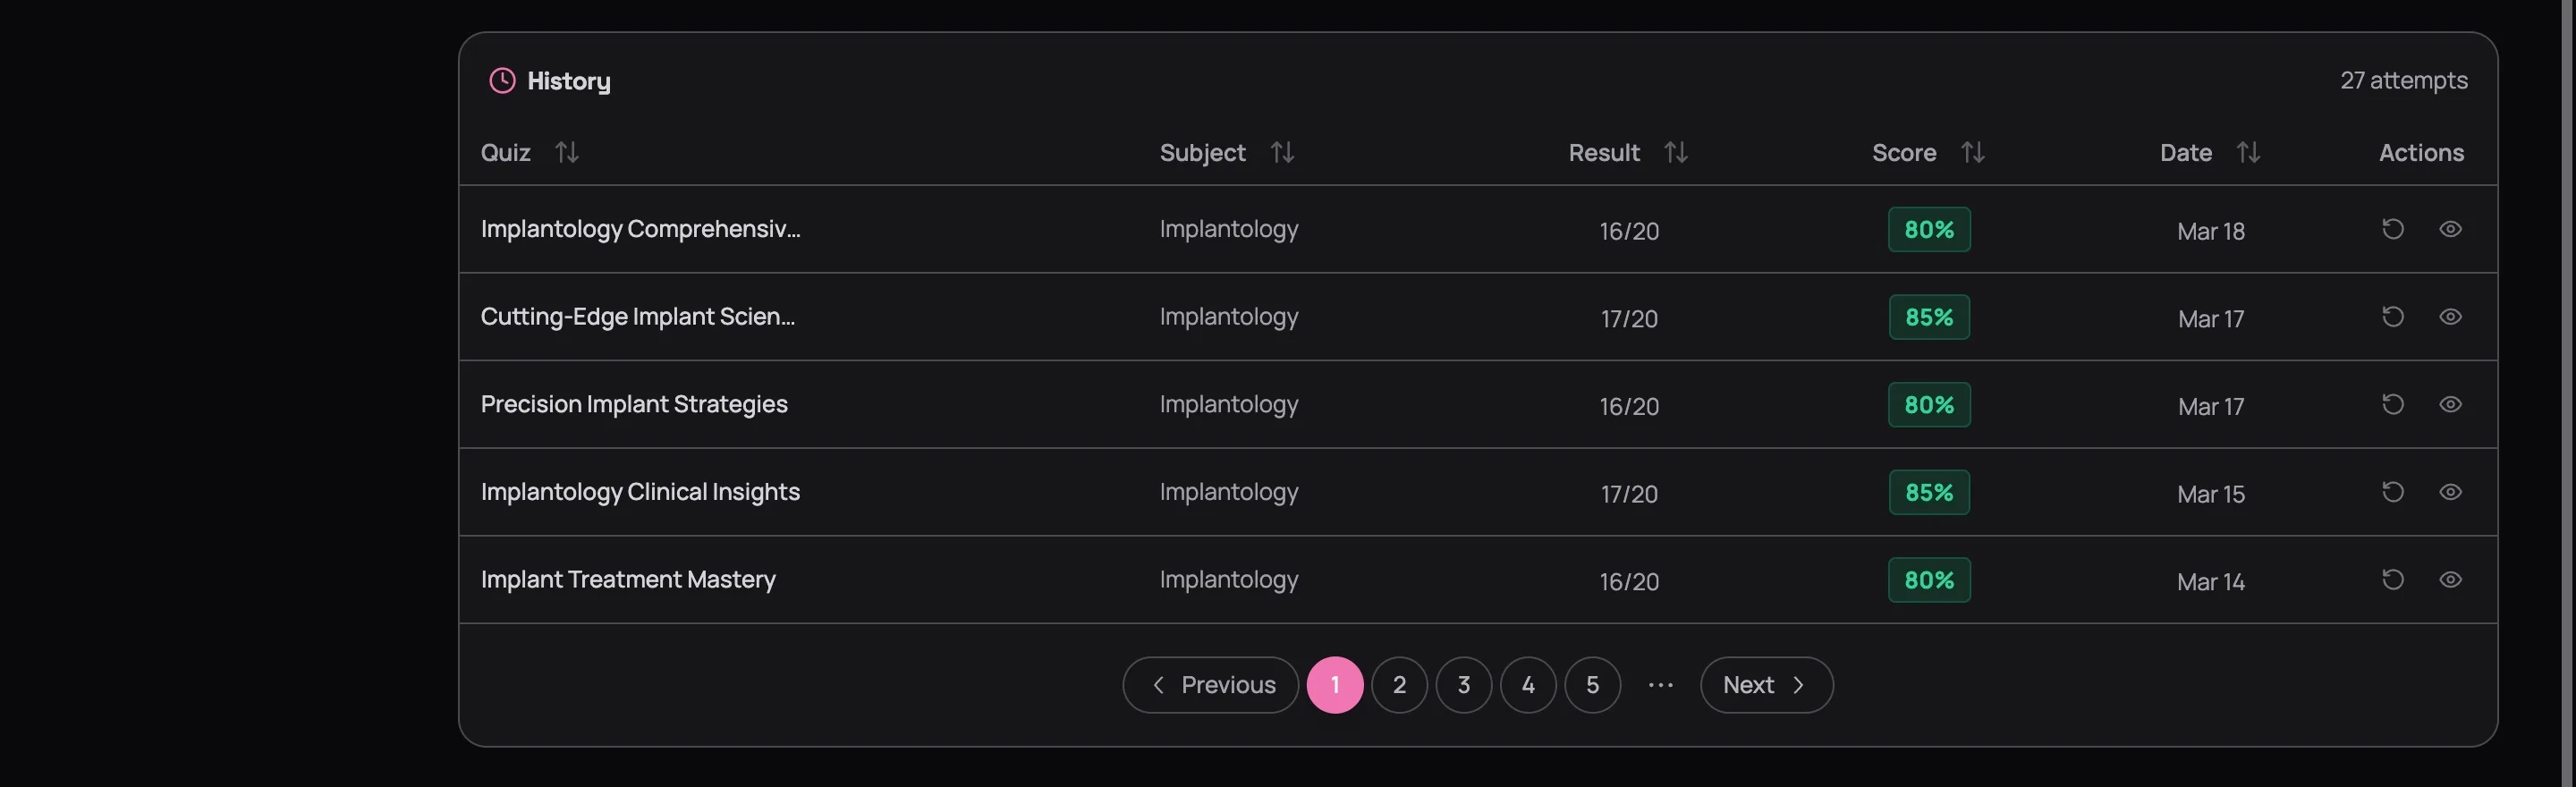This screenshot has height=787, width=2576.
Task: Click the clock icon beside History
Action: click(x=502, y=81)
